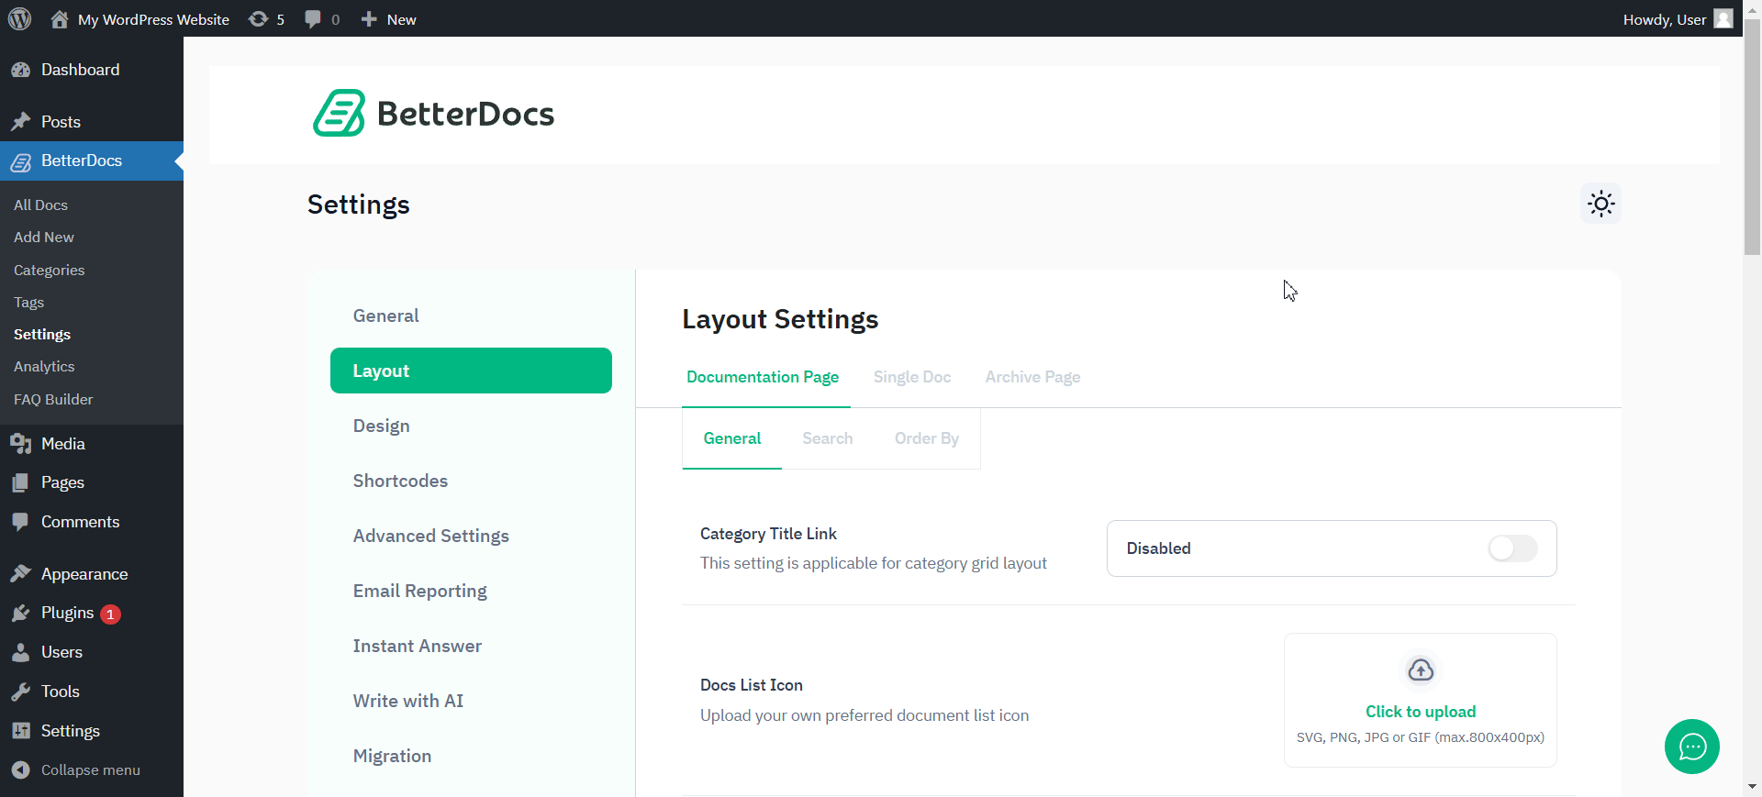Select the Order By sub-tab
1762x797 pixels.
tap(927, 438)
